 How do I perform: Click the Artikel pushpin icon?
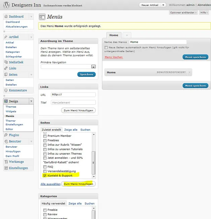click(6, 37)
